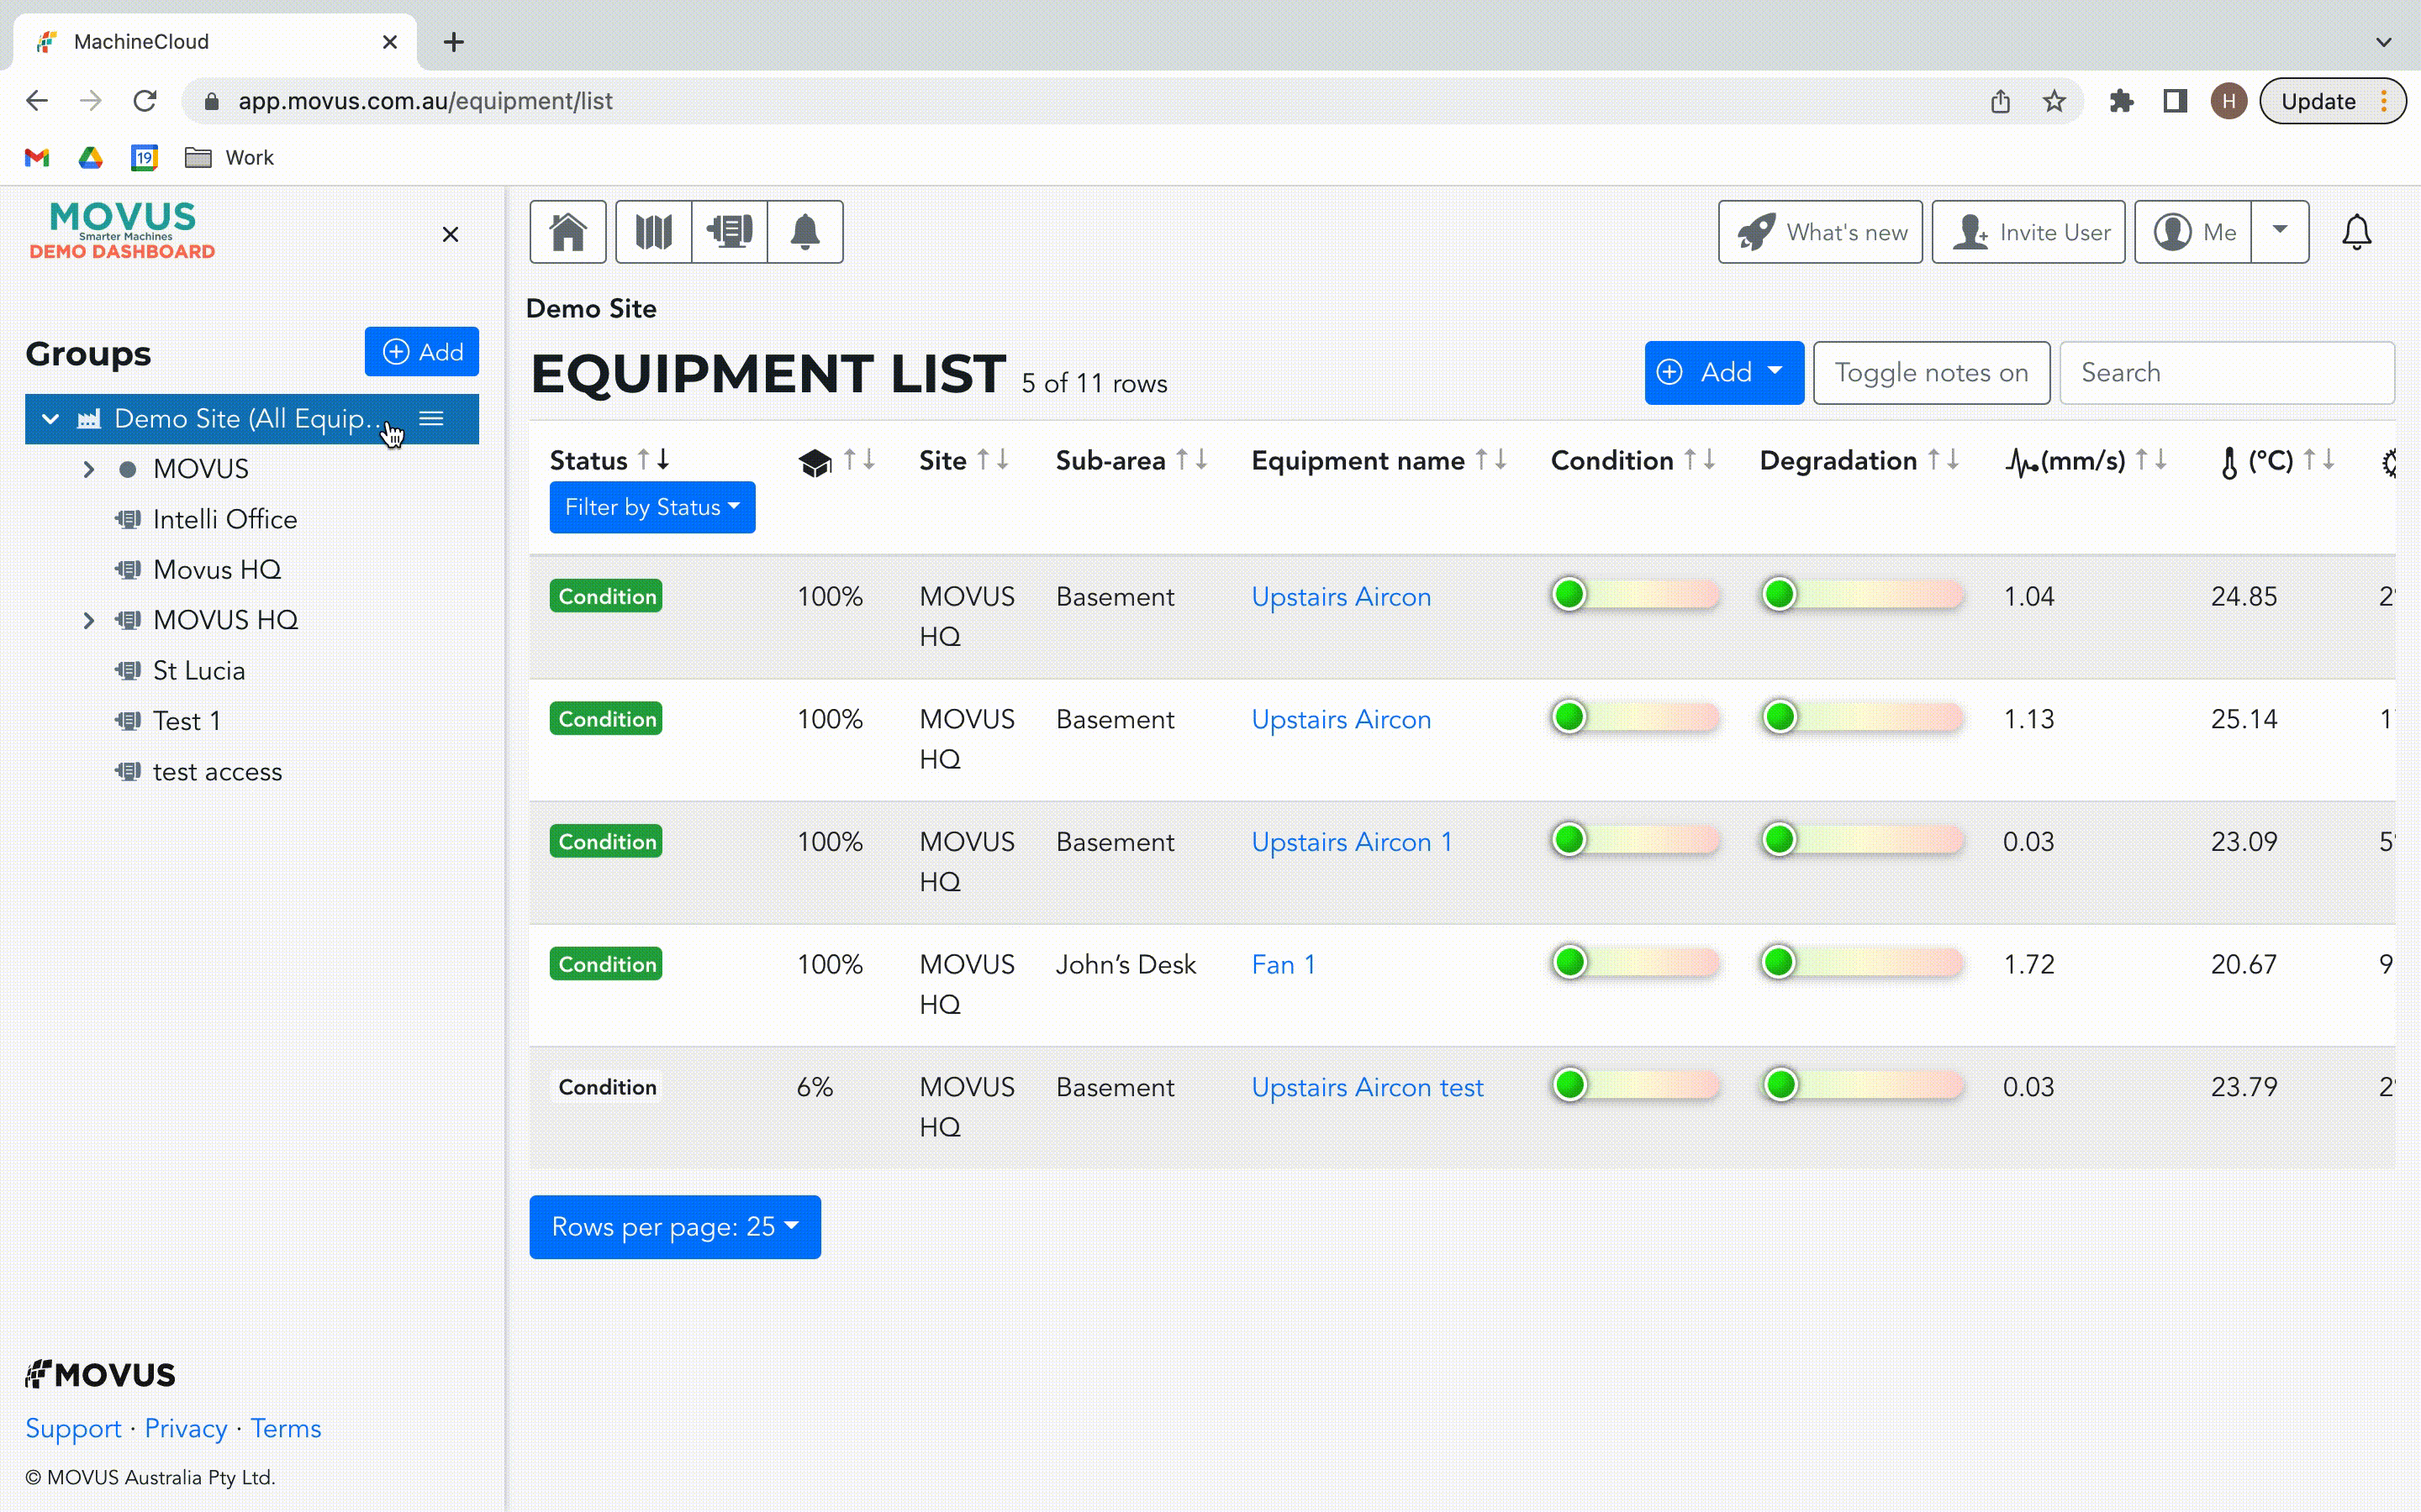Open Support link in footer

73,1428
